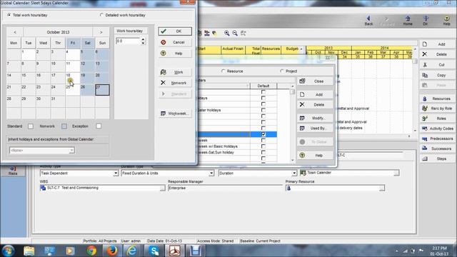The width and height of the screenshot is (457, 257).
Task: Open Help in the Calendars dialog
Action: [315, 156]
